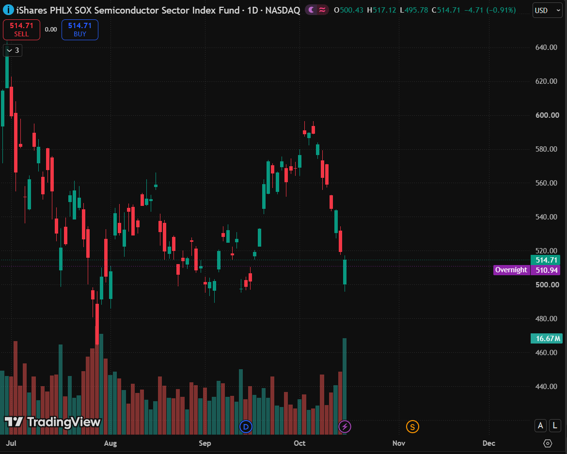Click the 560.00 price axis label
The width and height of the screenshot is (567, 454).
pyautogui.click(x=546, y=183)
